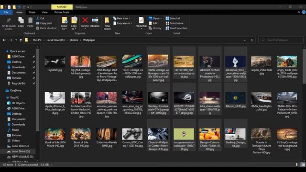
Task: Click the Undo icon in title bar
Action: coord(19,7)
